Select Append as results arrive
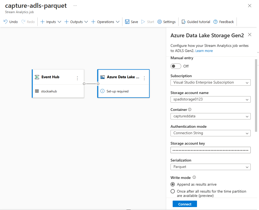Screen dimensions: 259x210 tap(173, 184)
